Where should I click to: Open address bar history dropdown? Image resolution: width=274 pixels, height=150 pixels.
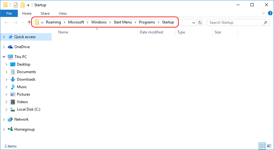tap(194, 22)
